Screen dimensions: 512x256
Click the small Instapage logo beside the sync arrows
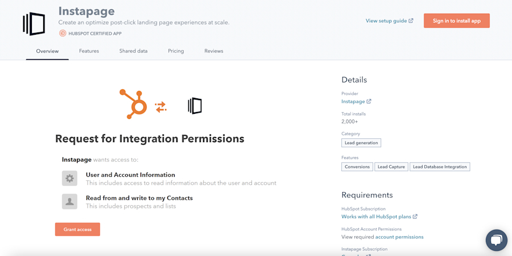195,106
